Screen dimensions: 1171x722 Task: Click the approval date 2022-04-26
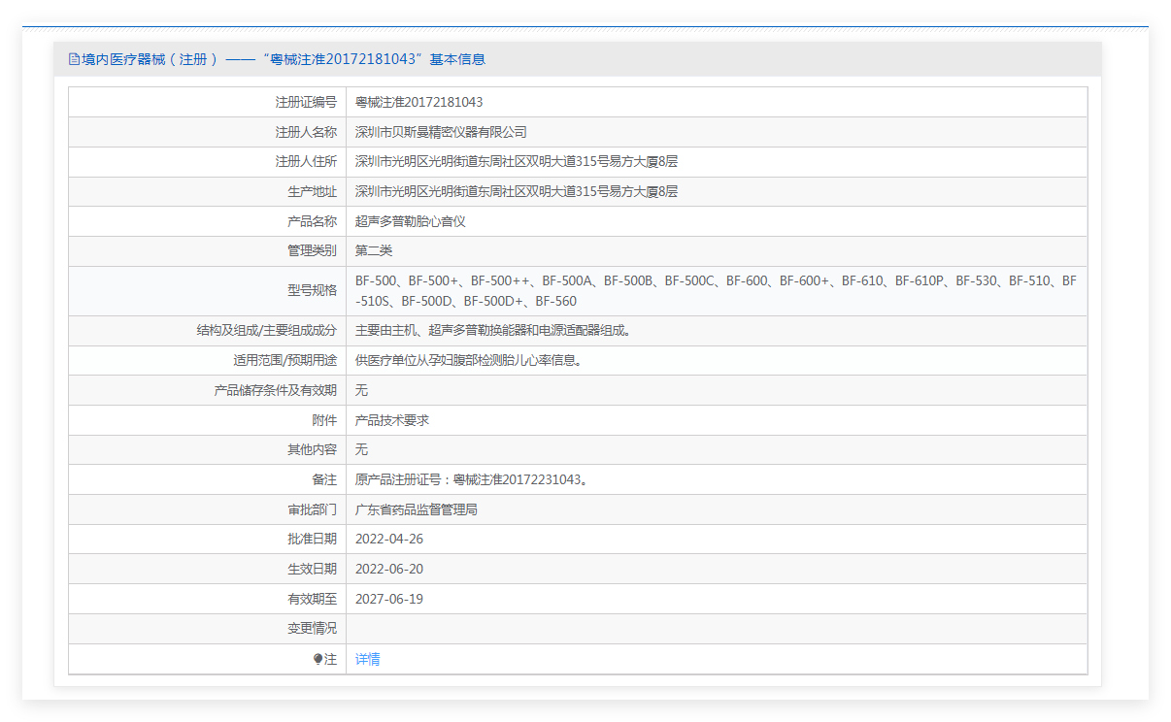(389, 539)
